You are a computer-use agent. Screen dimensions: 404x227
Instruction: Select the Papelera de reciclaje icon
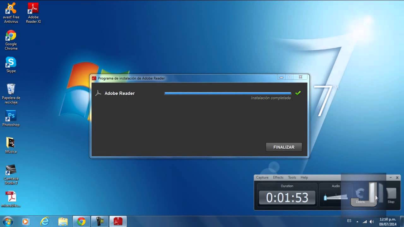(11, 94)
